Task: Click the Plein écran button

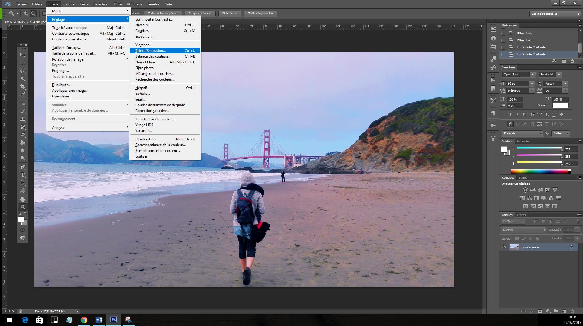Action: click(x=230, y=14)
